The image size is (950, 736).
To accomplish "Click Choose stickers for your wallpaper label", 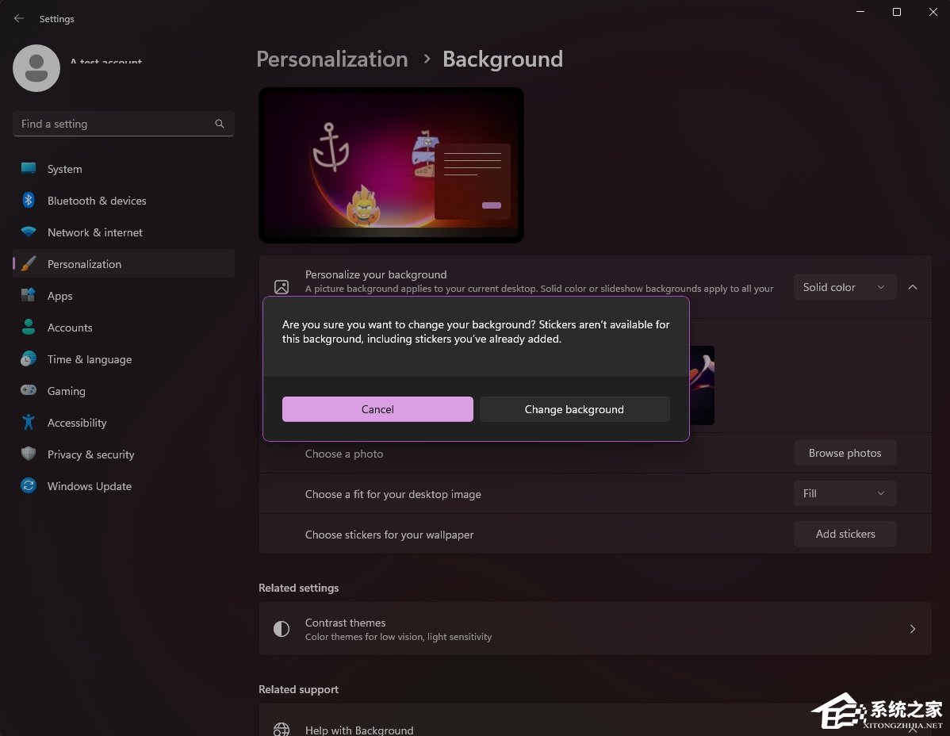I will coord(389,535).
